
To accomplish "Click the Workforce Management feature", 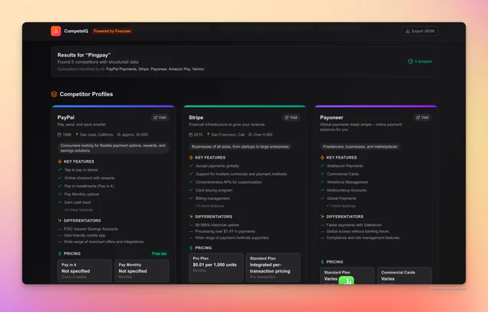I will (347, 182).
